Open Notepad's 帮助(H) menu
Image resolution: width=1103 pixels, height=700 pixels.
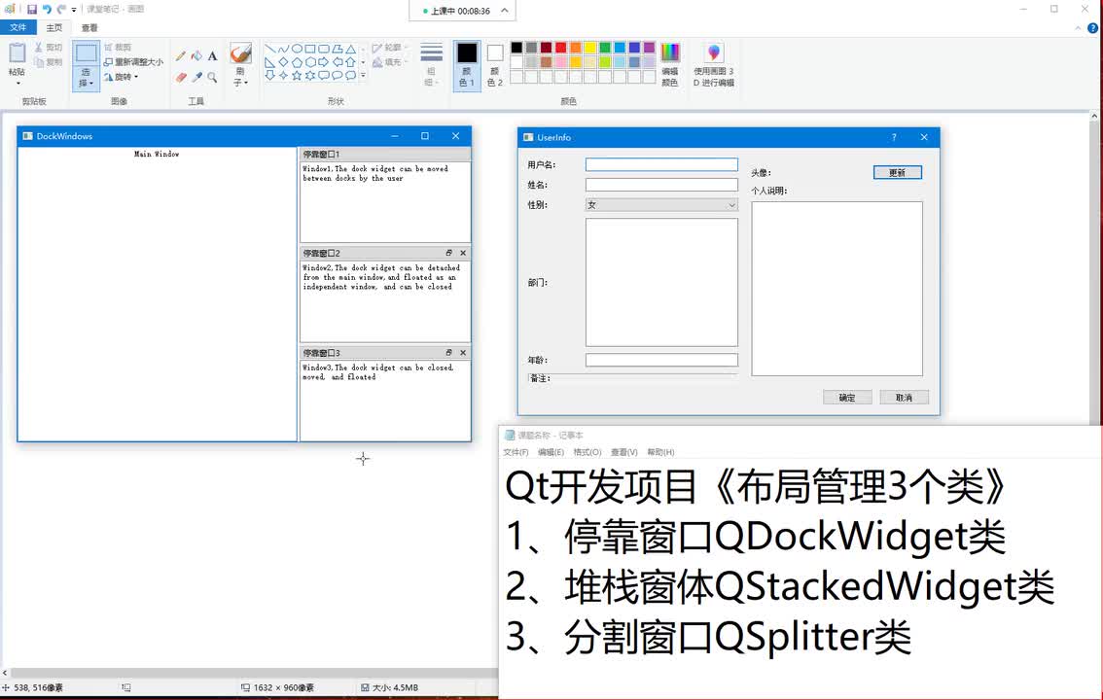click(x=660, y=452)
